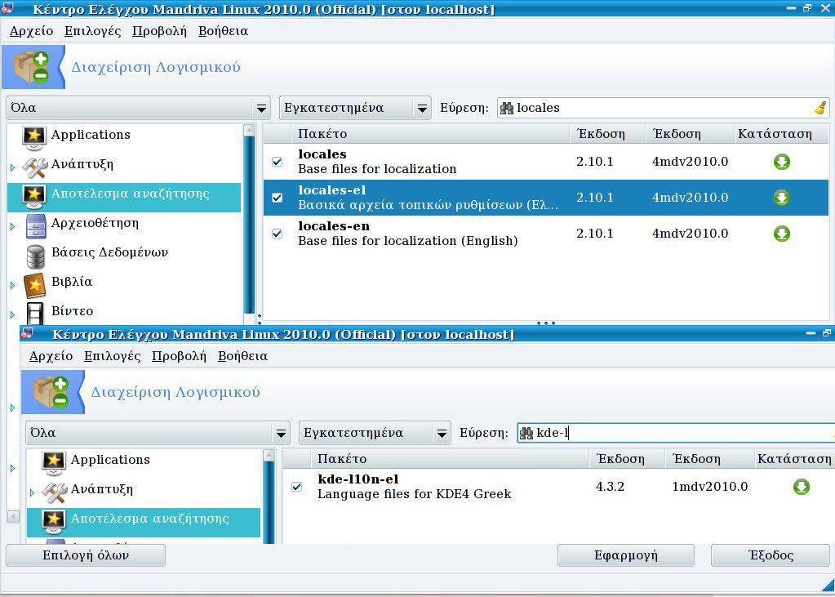Screen dimensions: 835x597
Task: Open the 'Όλα' dropdown in bottom window
Action: coord(158,433)
